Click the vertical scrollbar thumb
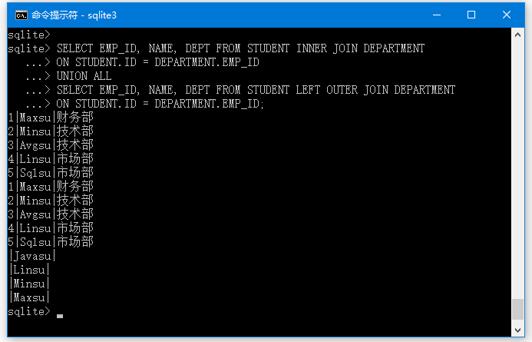The width and height of the screenshot is (532, 342). click(517, 310)
